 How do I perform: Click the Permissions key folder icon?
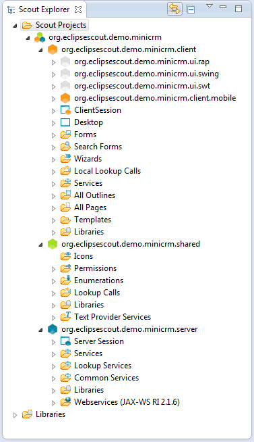tap(65, 268)
